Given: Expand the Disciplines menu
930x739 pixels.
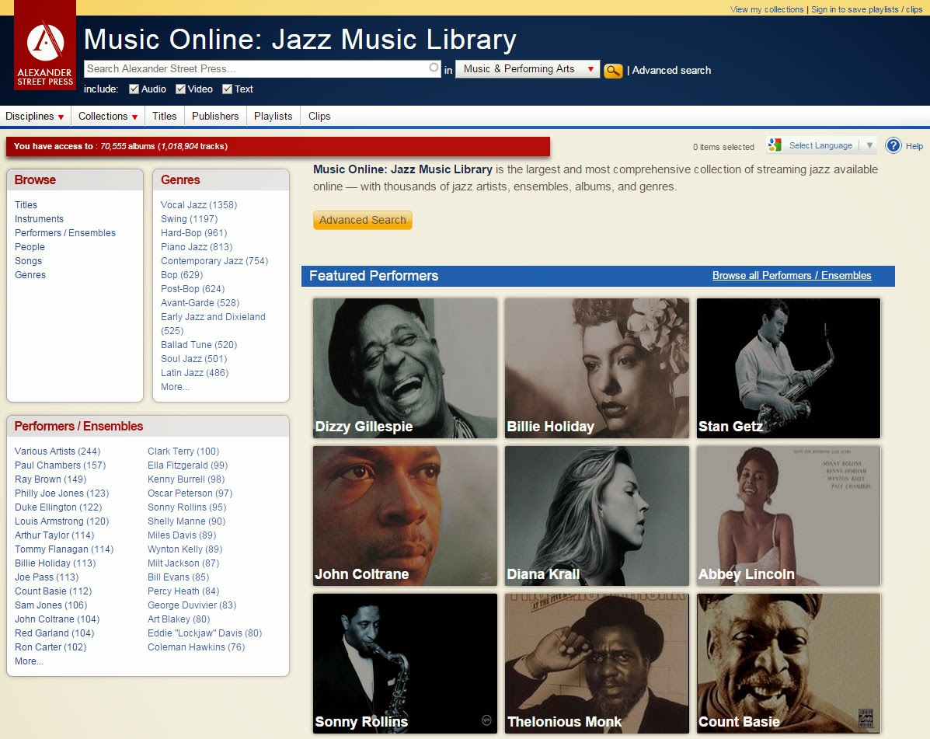Looking at the screenshot, I should pyautogui.click(x=35, y=117).
